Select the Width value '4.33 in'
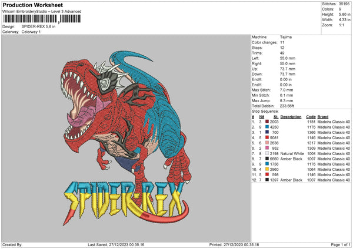The image size is (353, 249). pyautogui.click(x=344, y=20)
